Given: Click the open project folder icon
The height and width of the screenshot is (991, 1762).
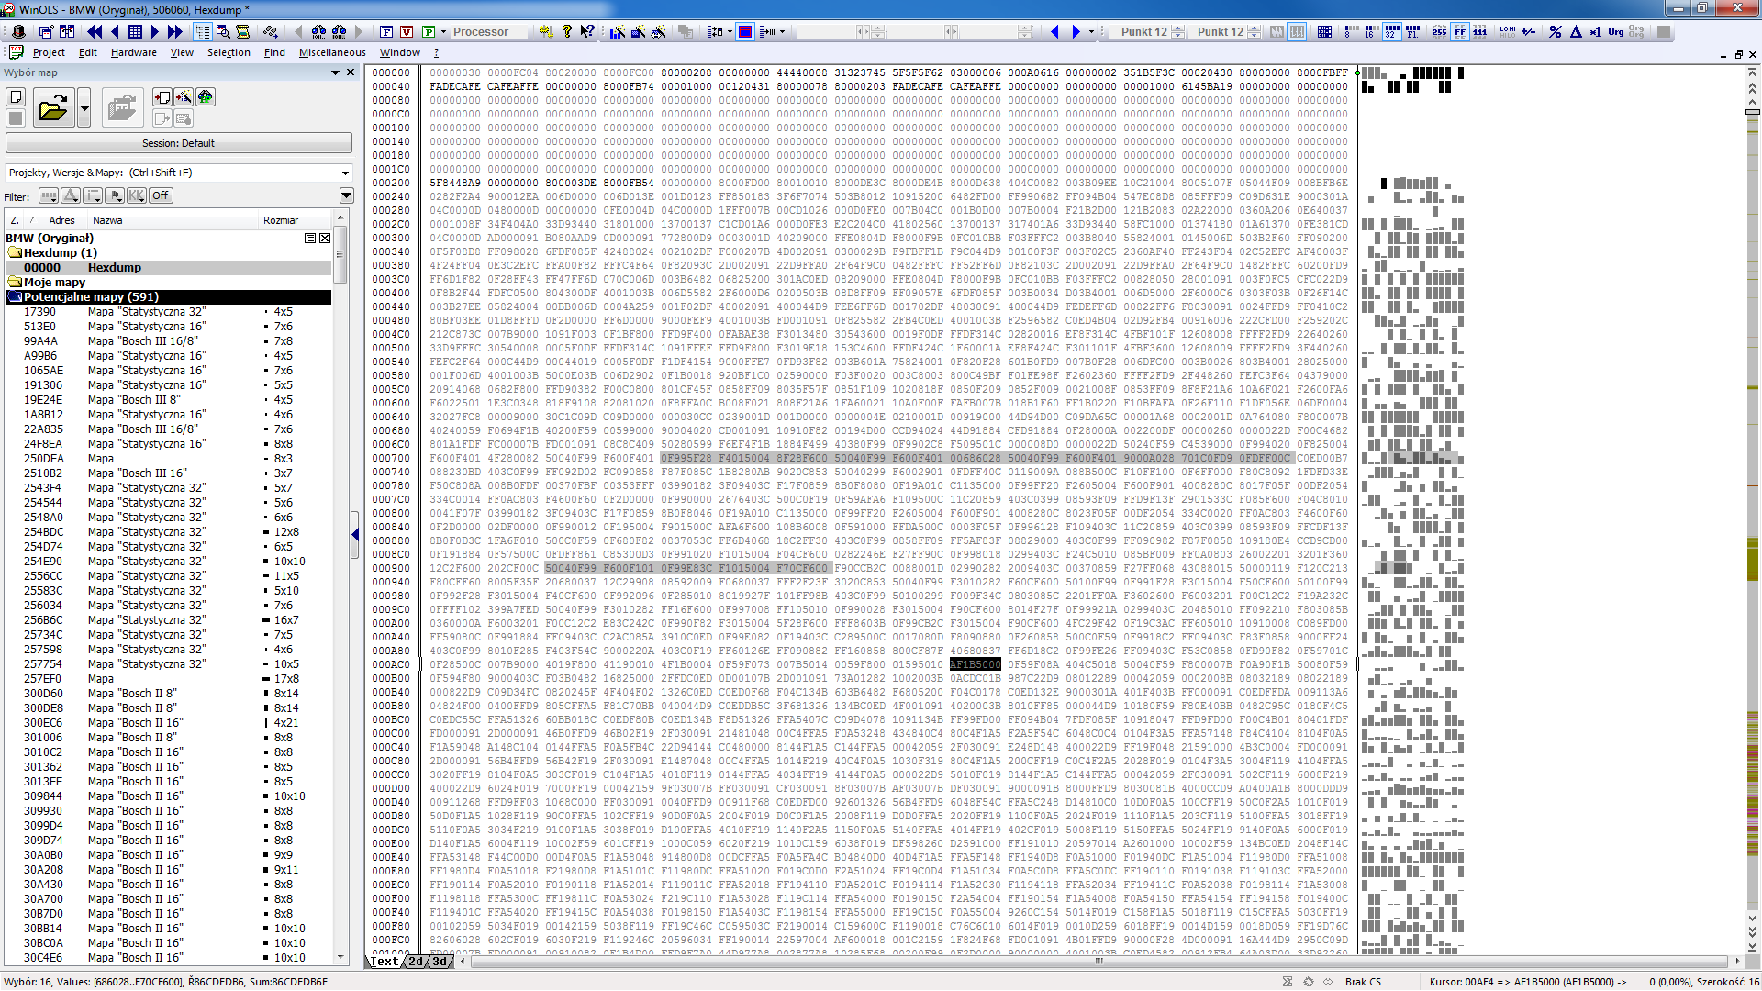Looking at the screenshot, I should pos(53,109).
